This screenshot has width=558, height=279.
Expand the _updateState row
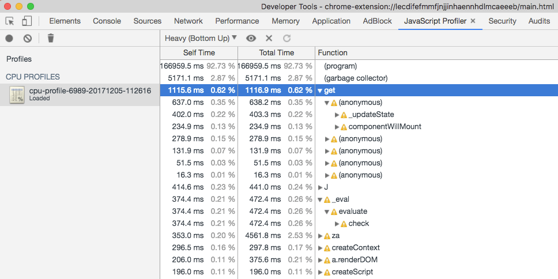point(337,115)
